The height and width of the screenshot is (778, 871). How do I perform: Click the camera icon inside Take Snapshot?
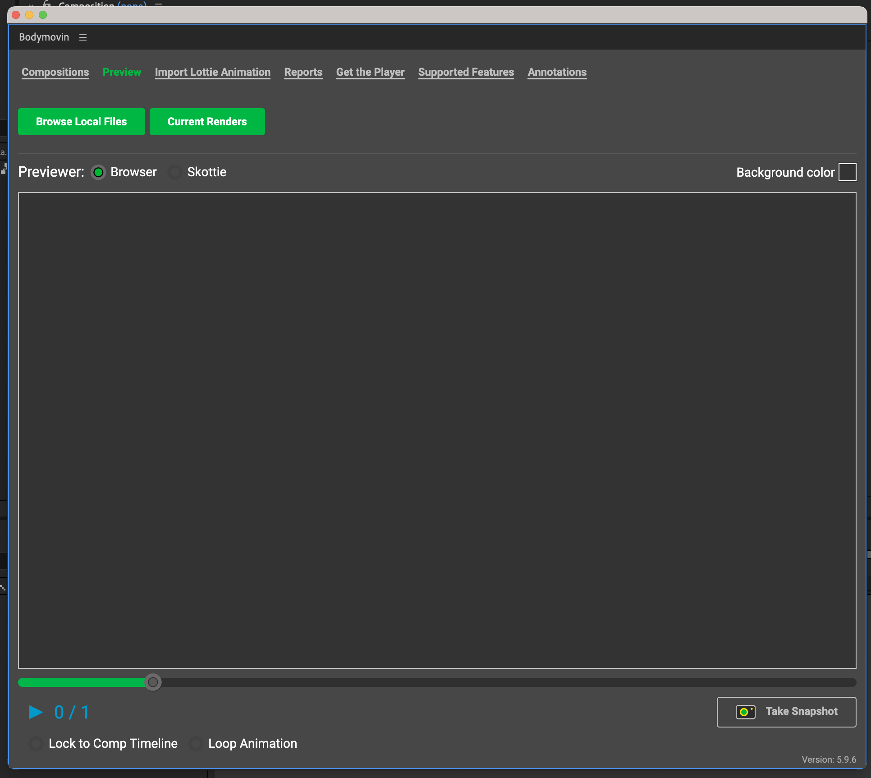click(x=745, y=712)
